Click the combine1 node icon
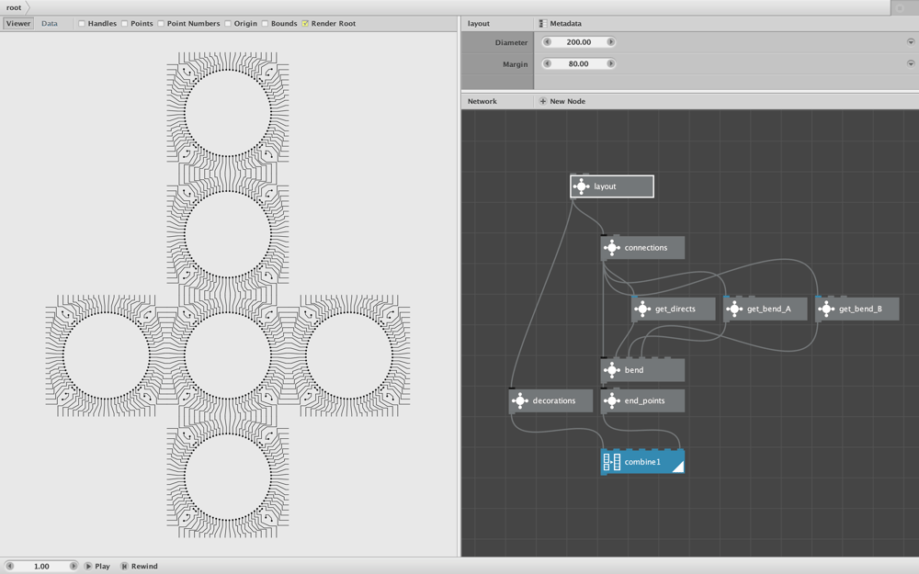 coord(611,462)
